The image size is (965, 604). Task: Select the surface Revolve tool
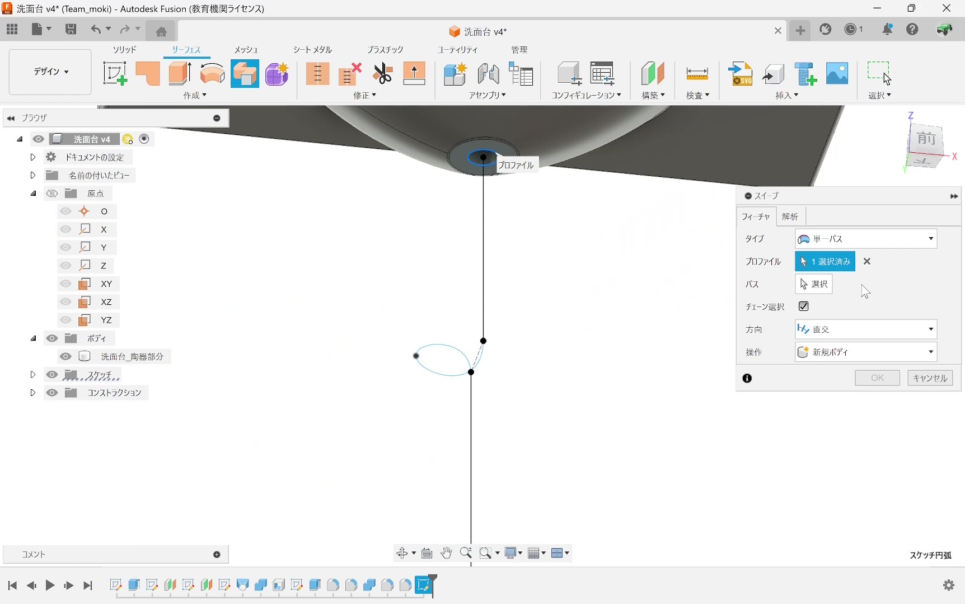point(212,74)
